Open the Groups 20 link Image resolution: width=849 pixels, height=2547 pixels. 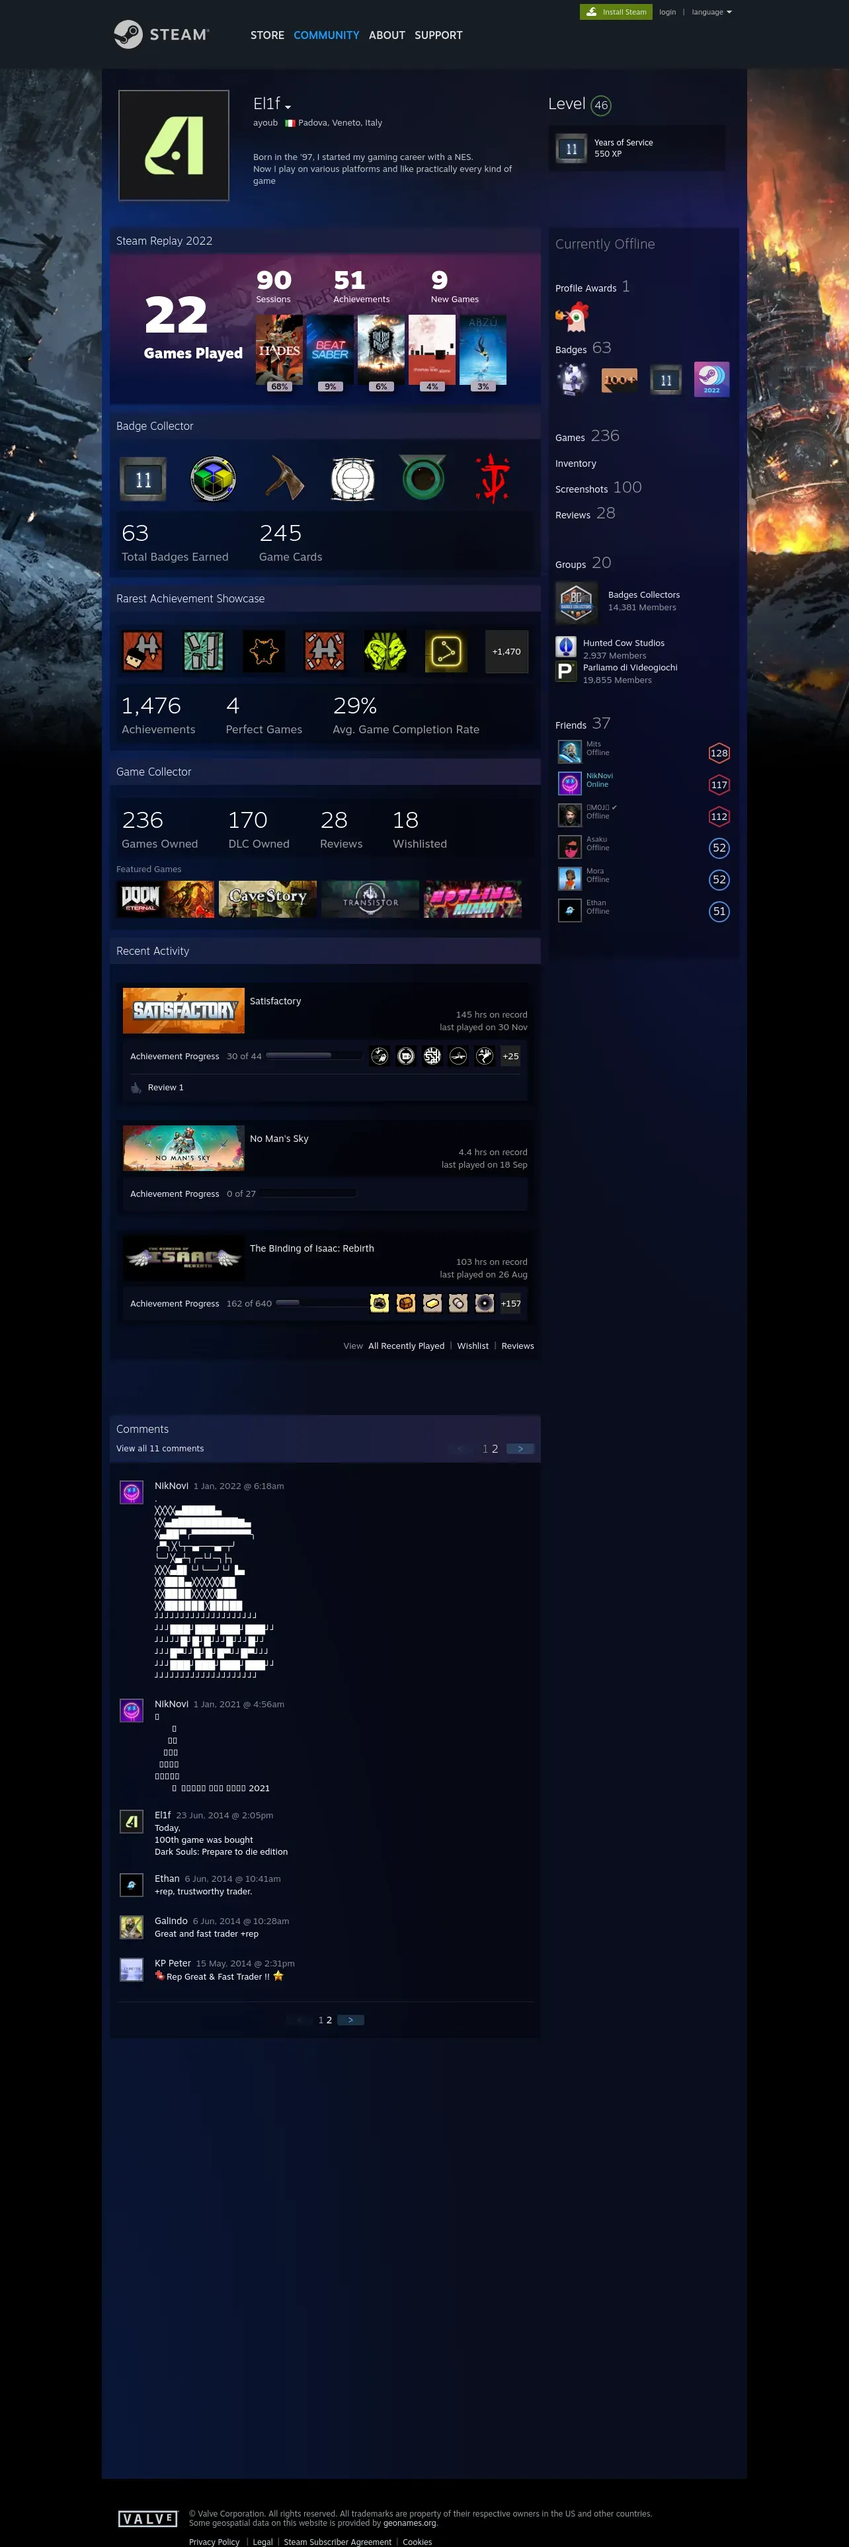(x=583, y=563)
